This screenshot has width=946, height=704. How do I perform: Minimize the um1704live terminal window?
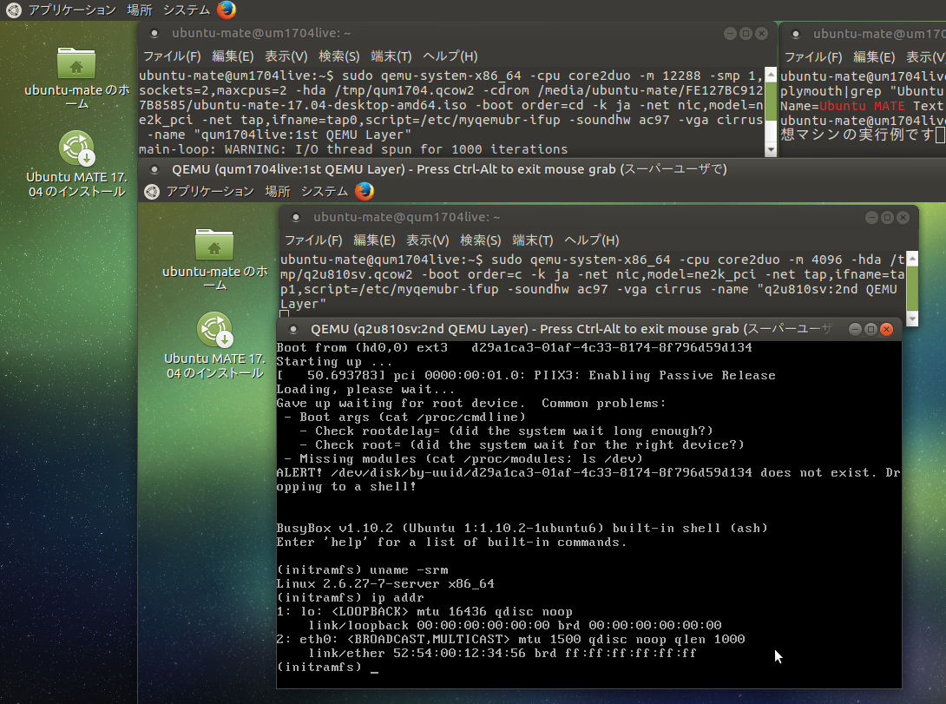[730, 33]
